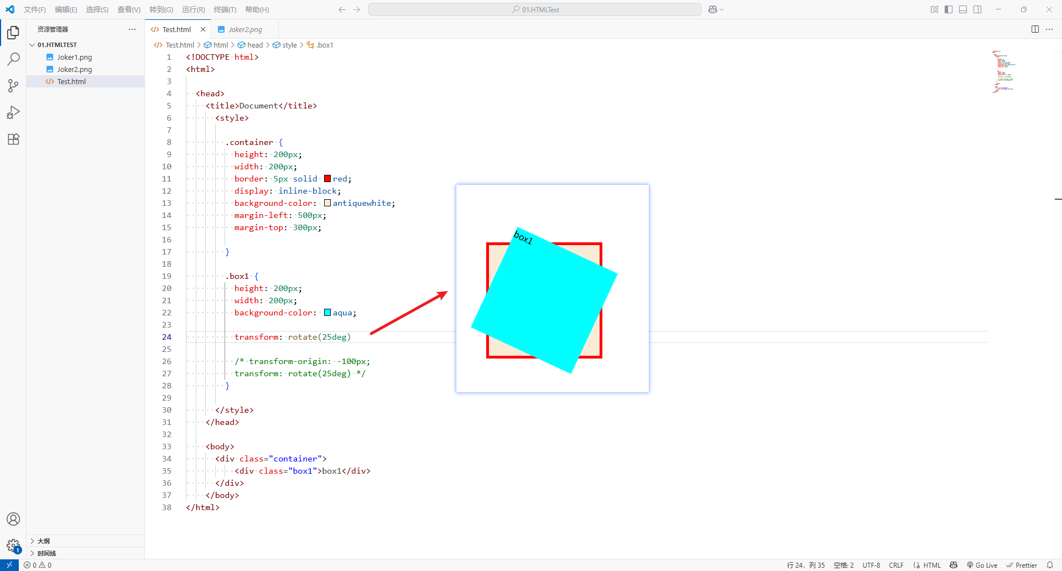
Task: Click Prettier in the status bar
Action: tap(1022, 565)
